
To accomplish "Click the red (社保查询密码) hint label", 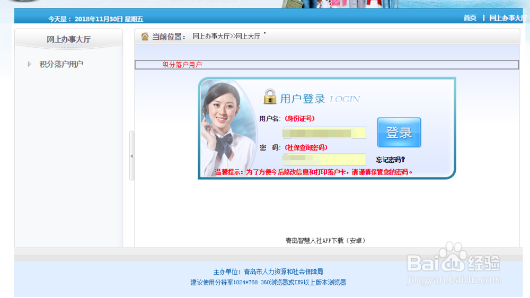I will 306,147.
